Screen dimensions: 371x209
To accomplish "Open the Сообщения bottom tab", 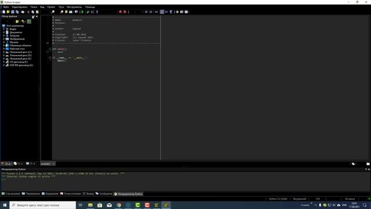I will pyautogui.click(x=104, y=194).
